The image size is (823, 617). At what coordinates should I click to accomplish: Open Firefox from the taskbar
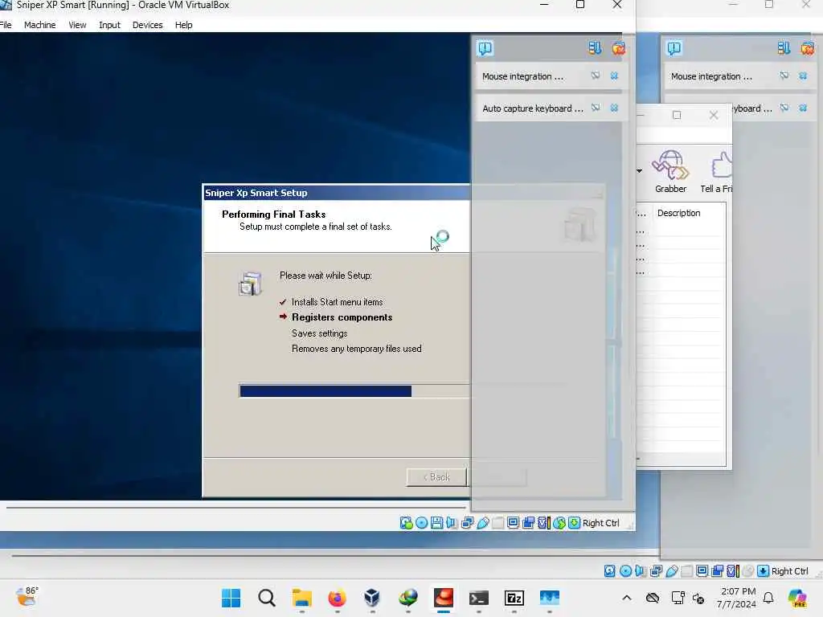pos(337,598)
